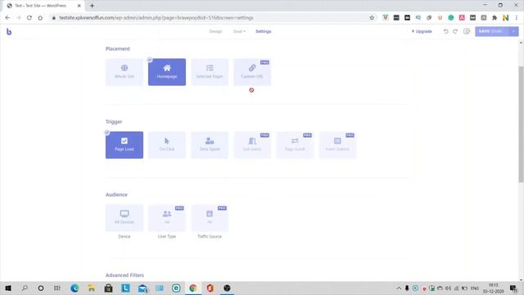Open the Windows Start menu
Screen dimensions: 524x295
click(x=8, y=288)
